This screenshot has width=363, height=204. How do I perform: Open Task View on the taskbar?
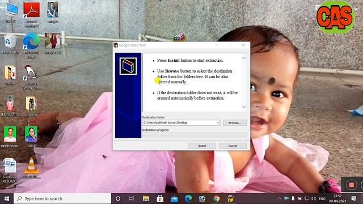pyautogui.click(x=132, y=198)
